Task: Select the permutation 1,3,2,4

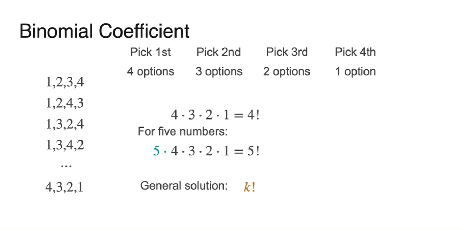Action: tap(65, 124)
